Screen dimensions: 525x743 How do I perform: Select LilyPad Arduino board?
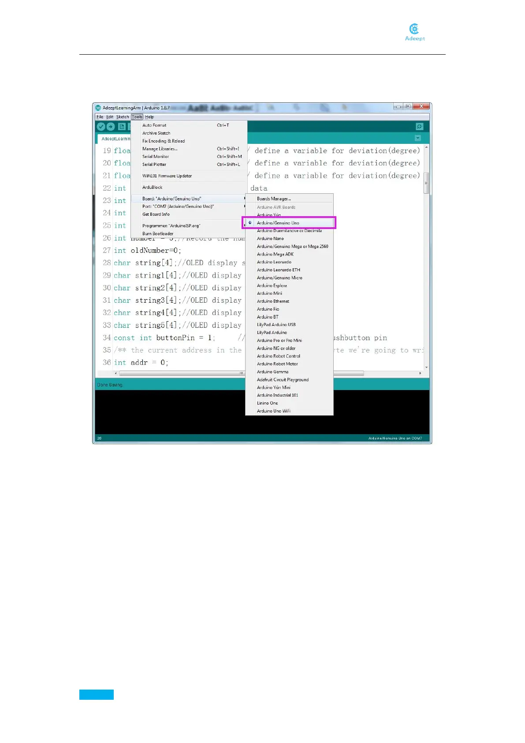[289, 333]
